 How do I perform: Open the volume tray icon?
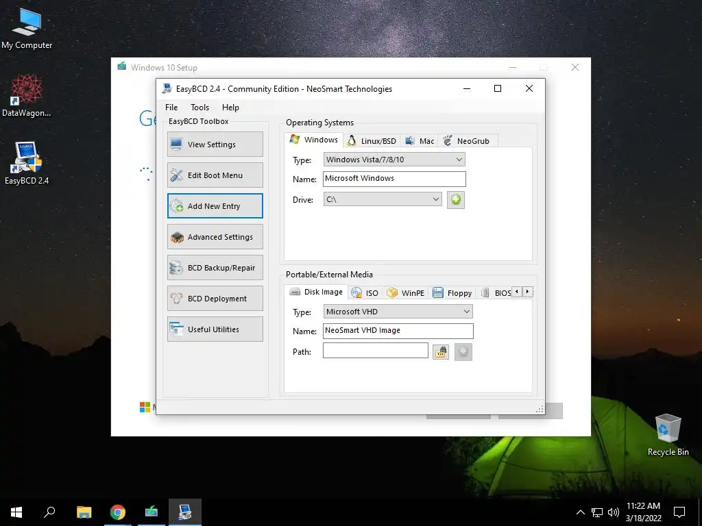614,512
